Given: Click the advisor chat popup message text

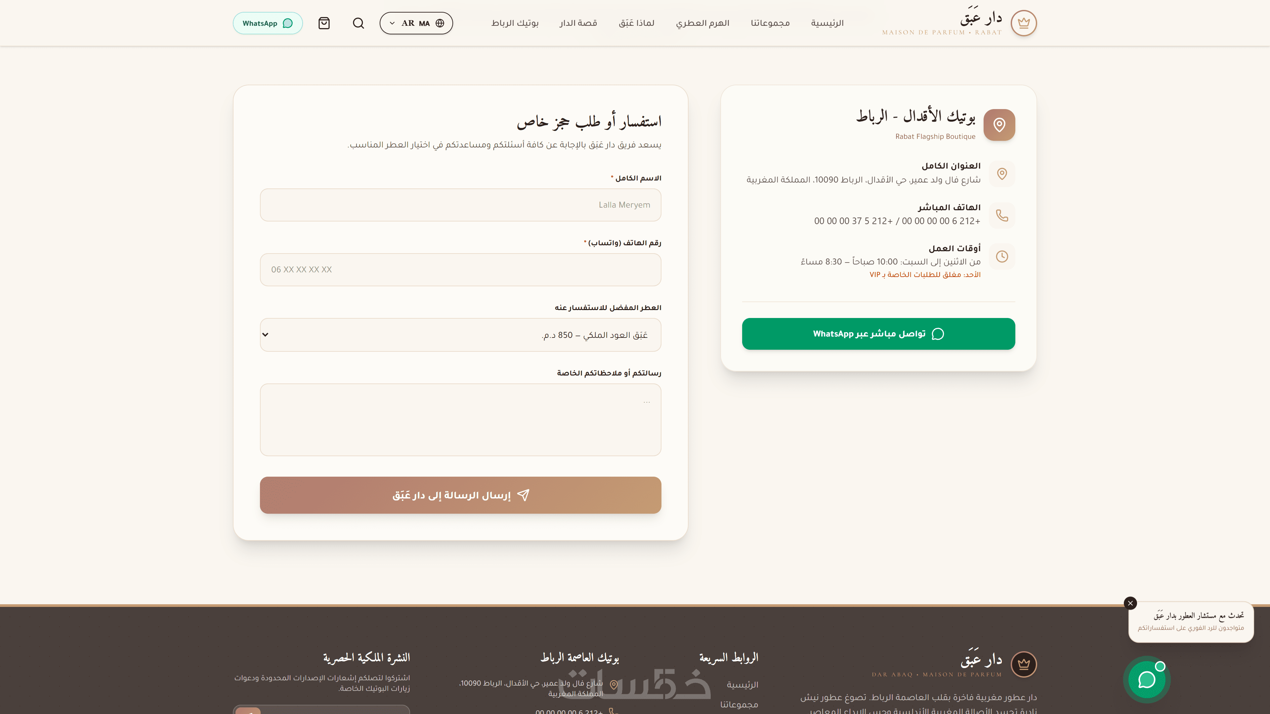Looking at the screenshot, I should click(x=1191, y=628).
